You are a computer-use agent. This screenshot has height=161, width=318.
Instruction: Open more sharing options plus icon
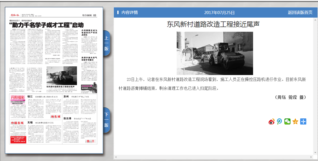point(303,121)
